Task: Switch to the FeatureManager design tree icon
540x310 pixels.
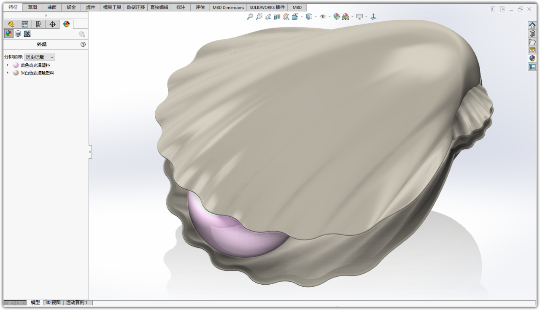Action: (11, 24)
